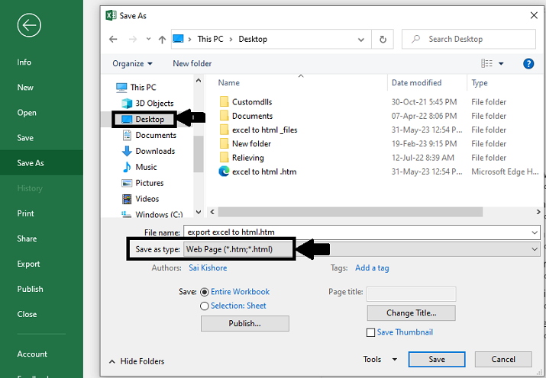Screen dimensions: 546x378
Task: Click the backstage back arrow icon
Action: pos(29,26)
